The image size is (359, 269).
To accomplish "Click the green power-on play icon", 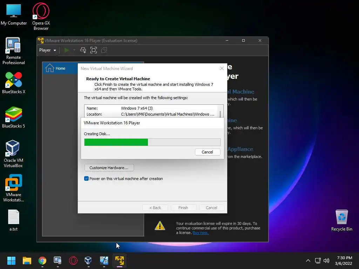I will click(x=67, y=50).
